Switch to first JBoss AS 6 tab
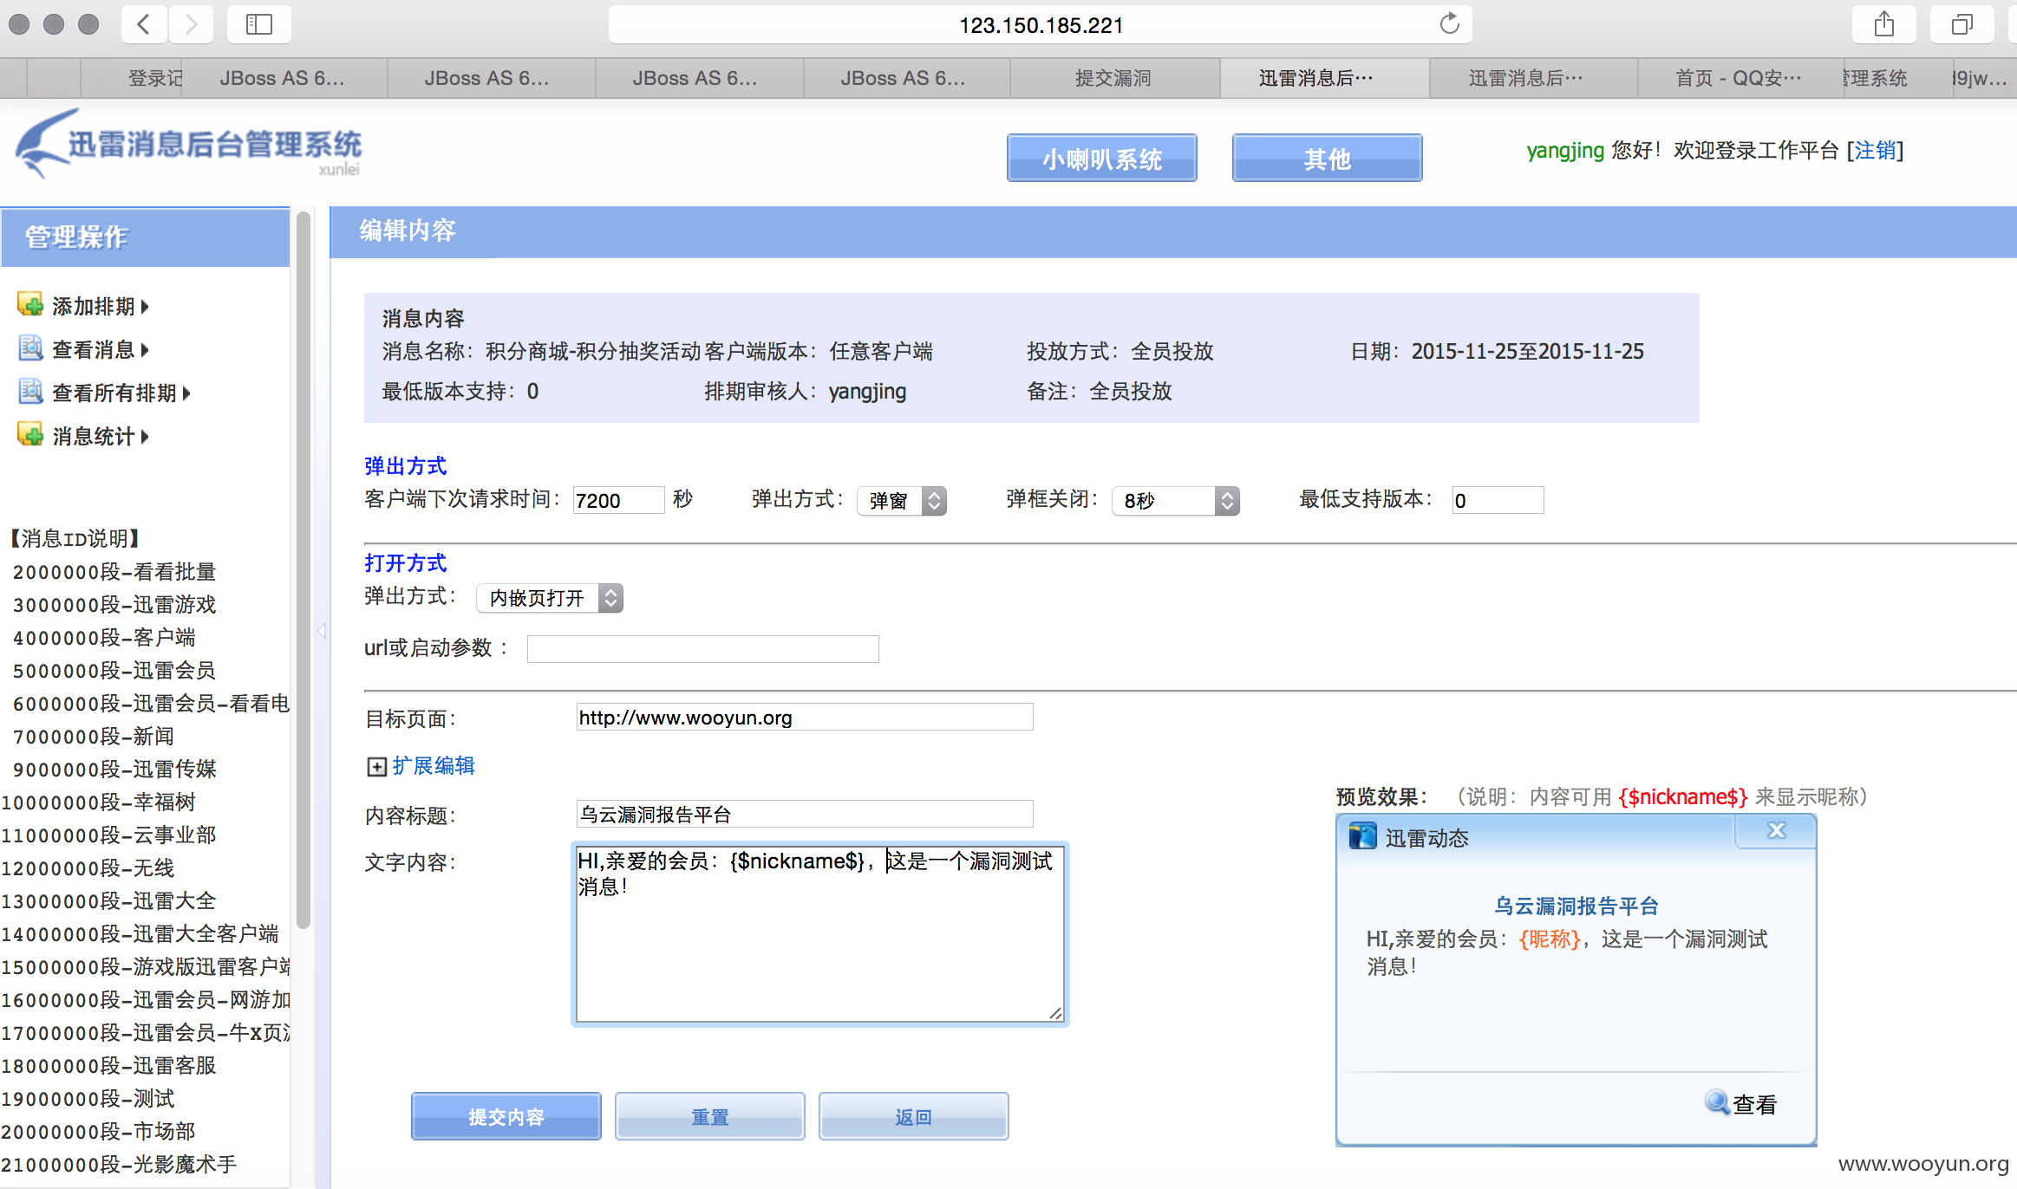2017x1189 pixels. [283, 78]
